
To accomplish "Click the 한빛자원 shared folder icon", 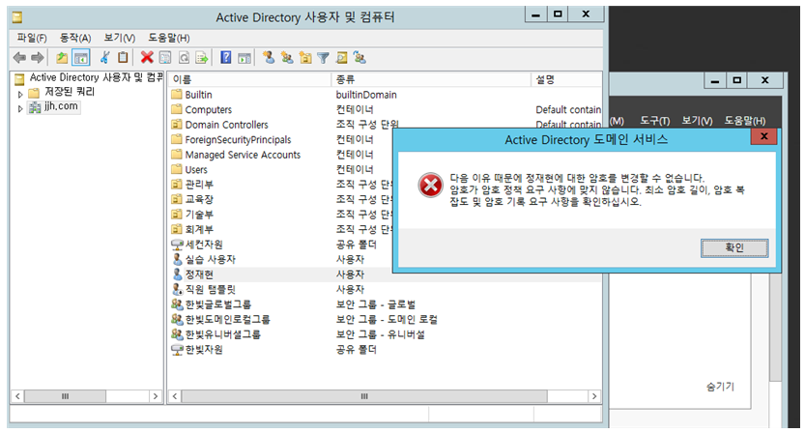I will click(x=177, y=349).
